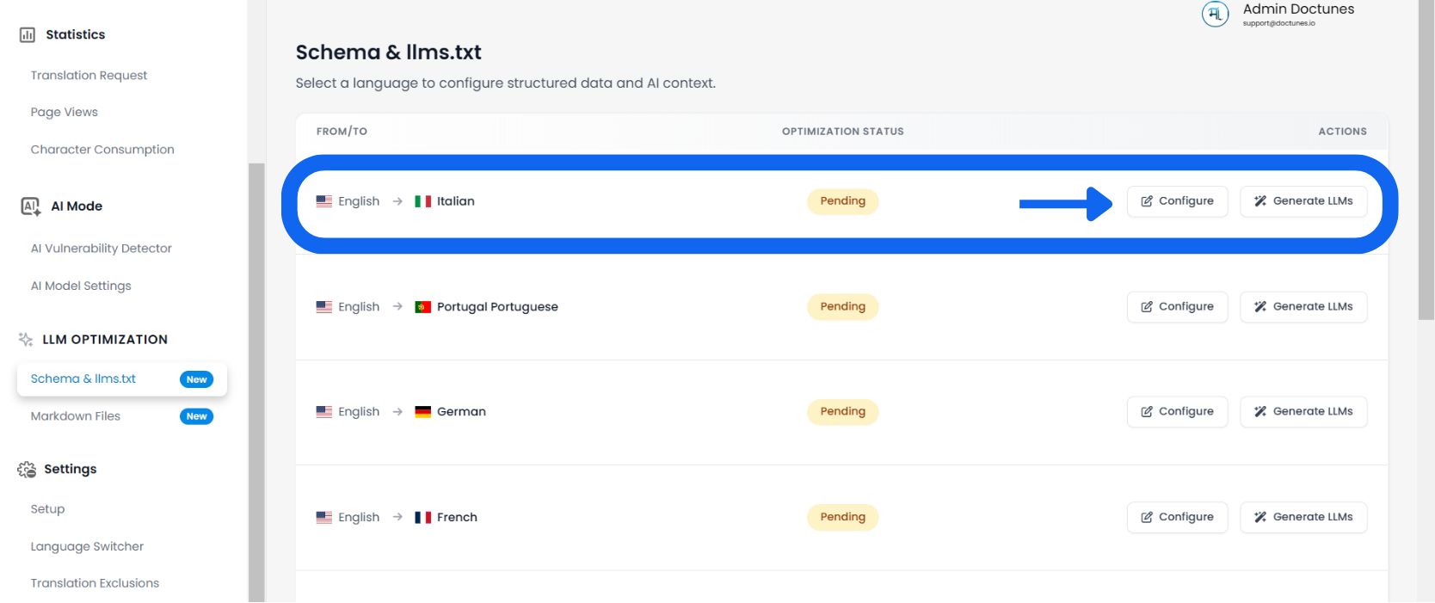Click the New badge beside Markdown Files

pos(196,416)
